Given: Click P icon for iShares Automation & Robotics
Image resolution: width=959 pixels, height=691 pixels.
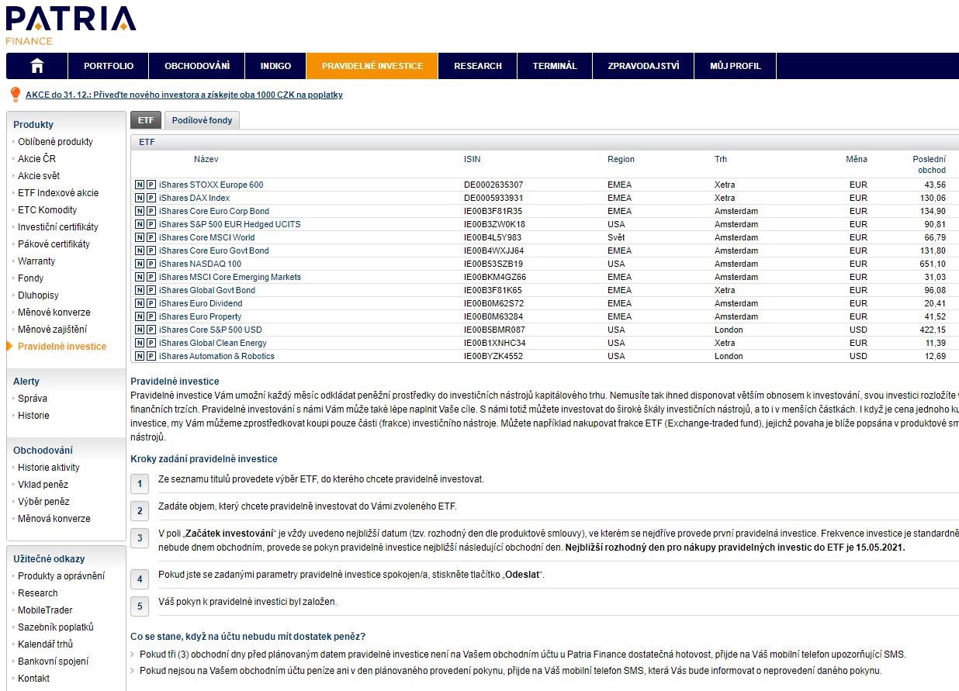Looking at the screenshot, I should pyautogui.click(x=151, y=357).
